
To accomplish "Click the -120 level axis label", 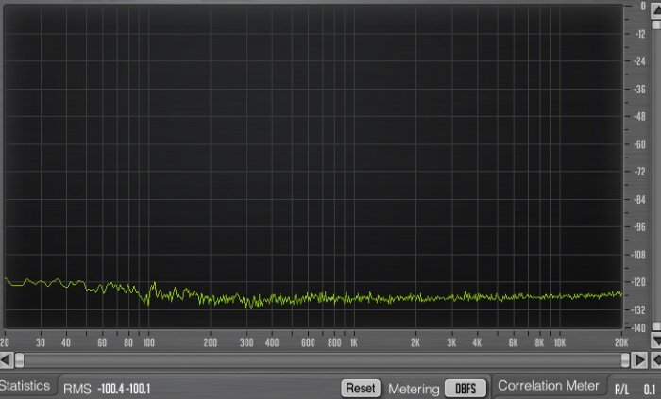I will (x=639, y=282).
